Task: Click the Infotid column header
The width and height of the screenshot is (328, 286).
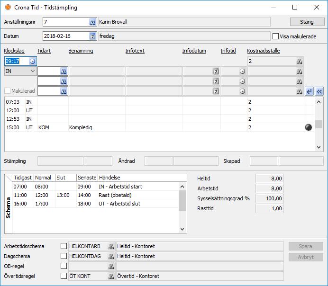Action: pos(228,51)
